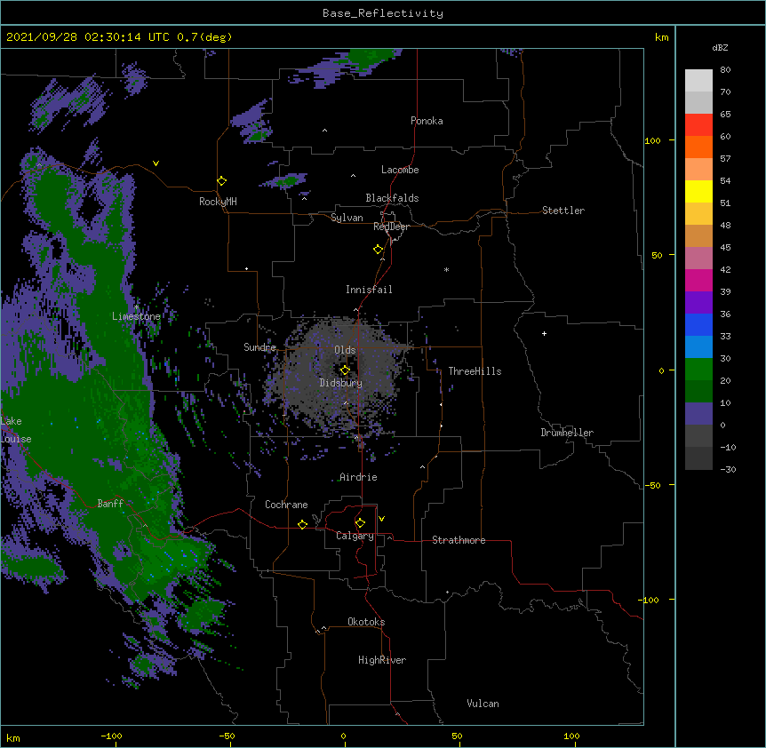Screen dimensions: 766x748
Task: Click the -50 tick on the bottom axis
Action: point(227,736)
